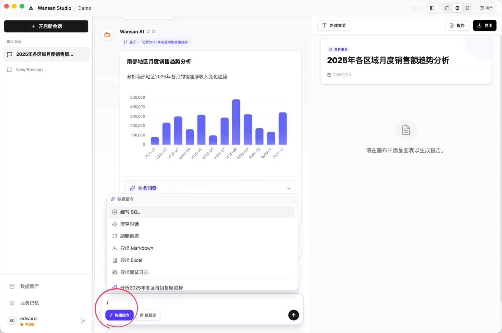The width and height of the screenshot is (502, 333).
Task: Enable the grid layout view mode
Action: click(x=467, y=8)
